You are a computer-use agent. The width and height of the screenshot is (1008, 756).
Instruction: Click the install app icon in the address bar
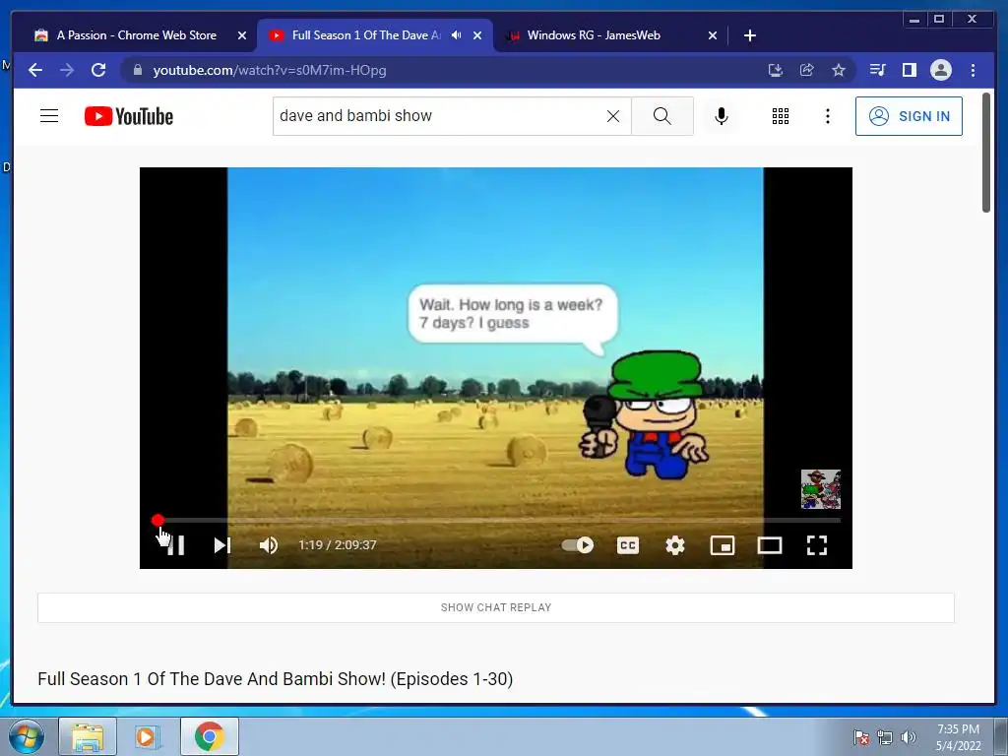click(x=776, y=70)
